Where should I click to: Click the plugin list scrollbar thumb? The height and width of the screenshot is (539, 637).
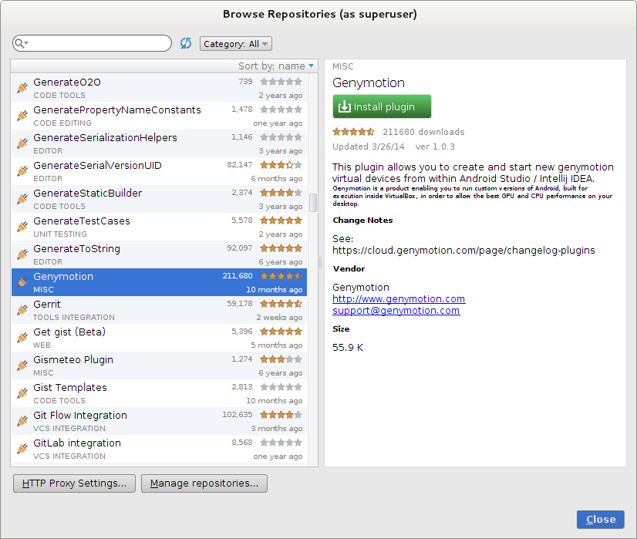[x=313, y=203]
